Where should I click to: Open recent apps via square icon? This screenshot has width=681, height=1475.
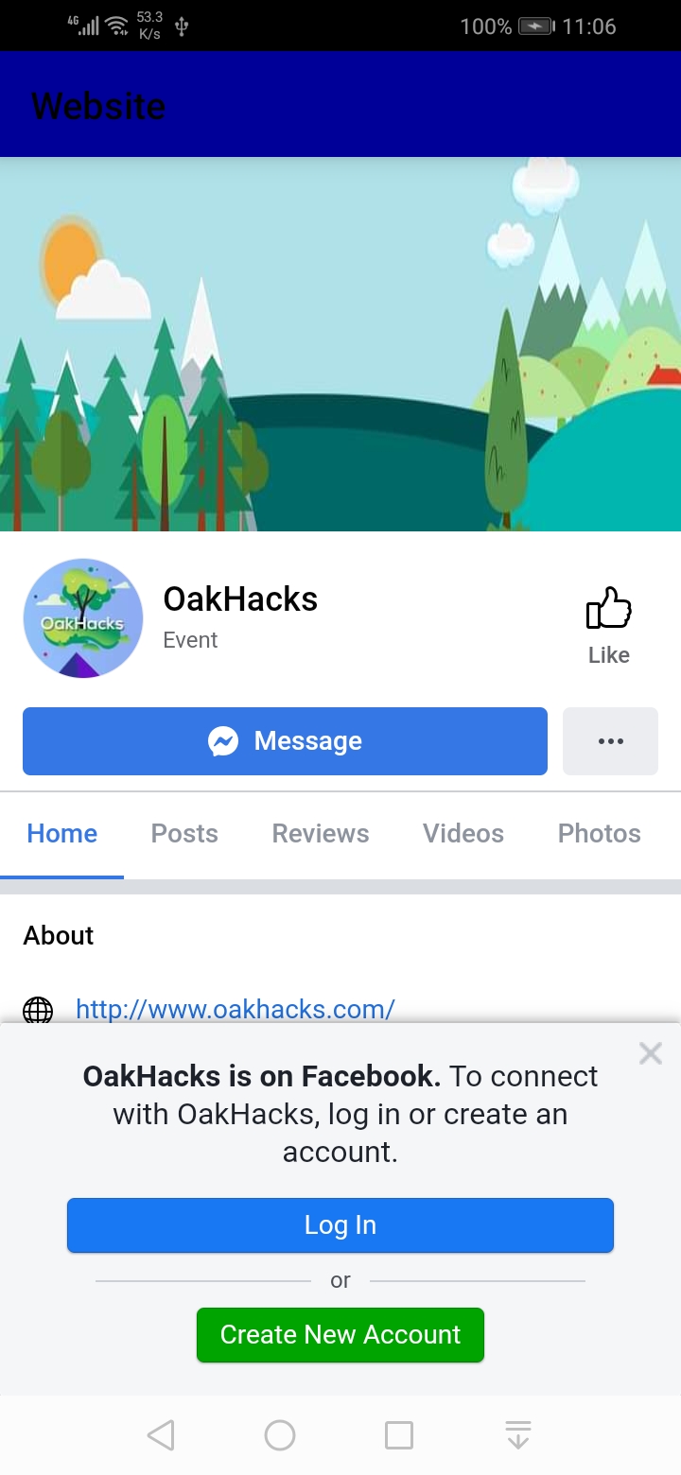tap(399, 1435)
